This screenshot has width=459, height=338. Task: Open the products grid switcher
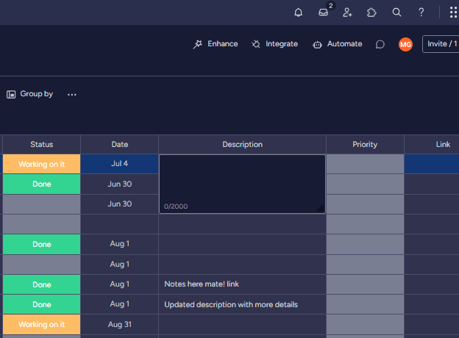click(x=453, y=12)
